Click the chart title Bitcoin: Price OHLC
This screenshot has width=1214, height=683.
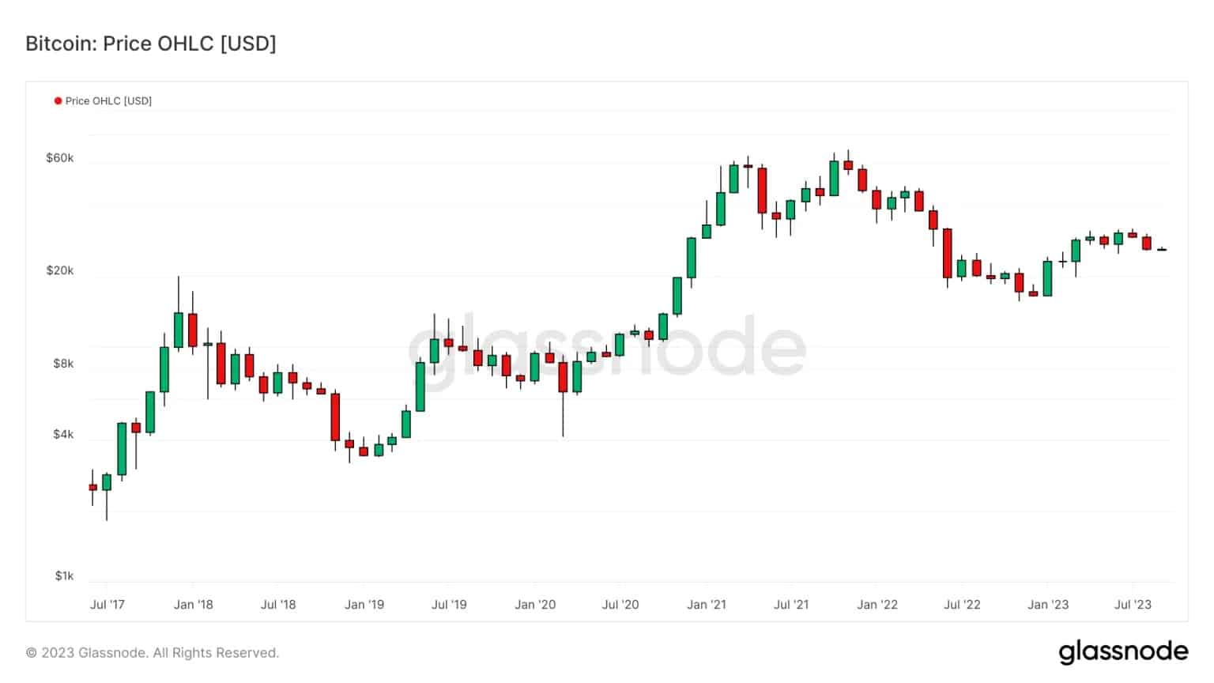(151, 43)
